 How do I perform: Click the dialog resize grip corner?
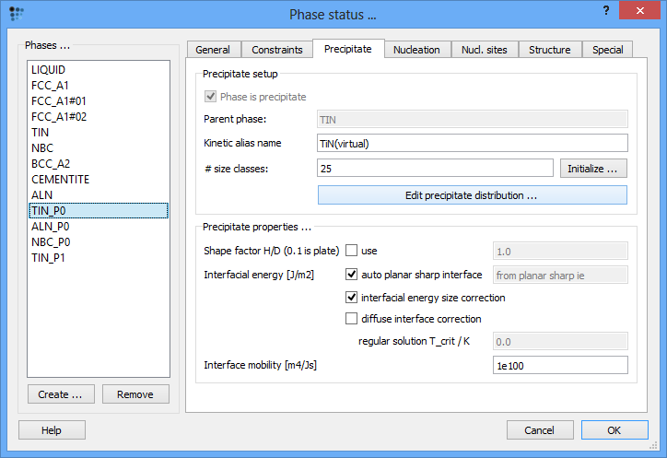pos(654,445)
